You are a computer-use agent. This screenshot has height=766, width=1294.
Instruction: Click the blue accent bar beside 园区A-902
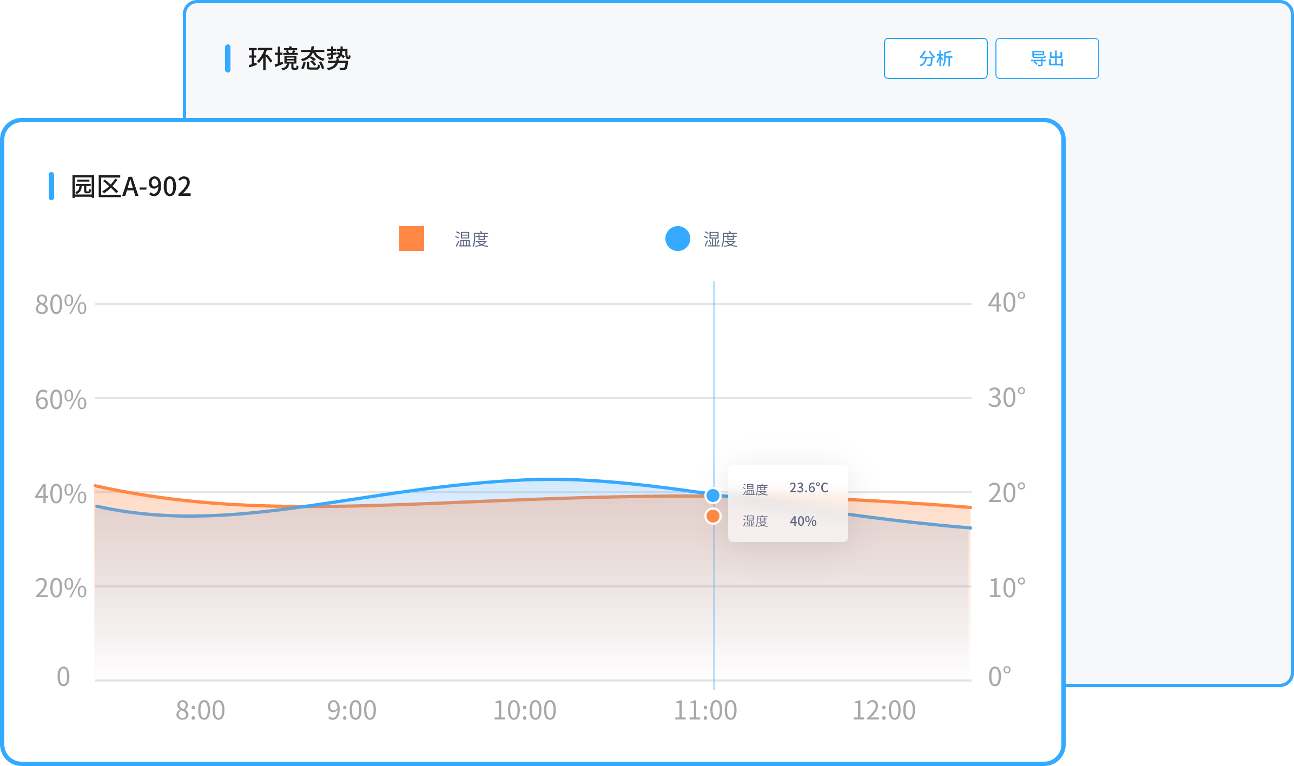coord(52,187)
